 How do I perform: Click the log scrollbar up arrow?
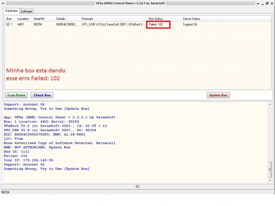270,104
